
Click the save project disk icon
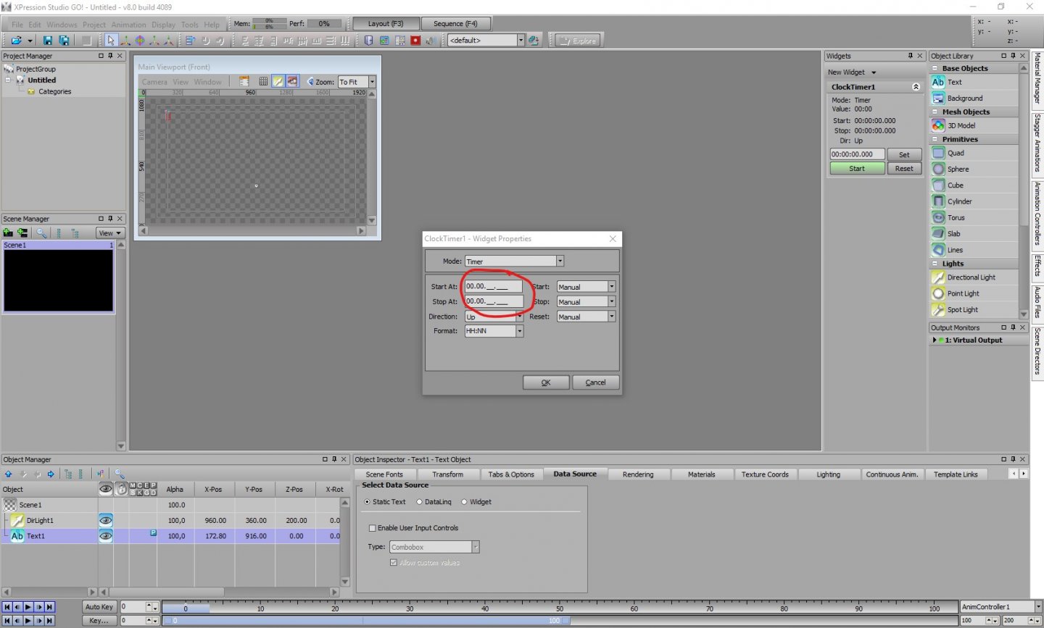(x=48, y=41)
